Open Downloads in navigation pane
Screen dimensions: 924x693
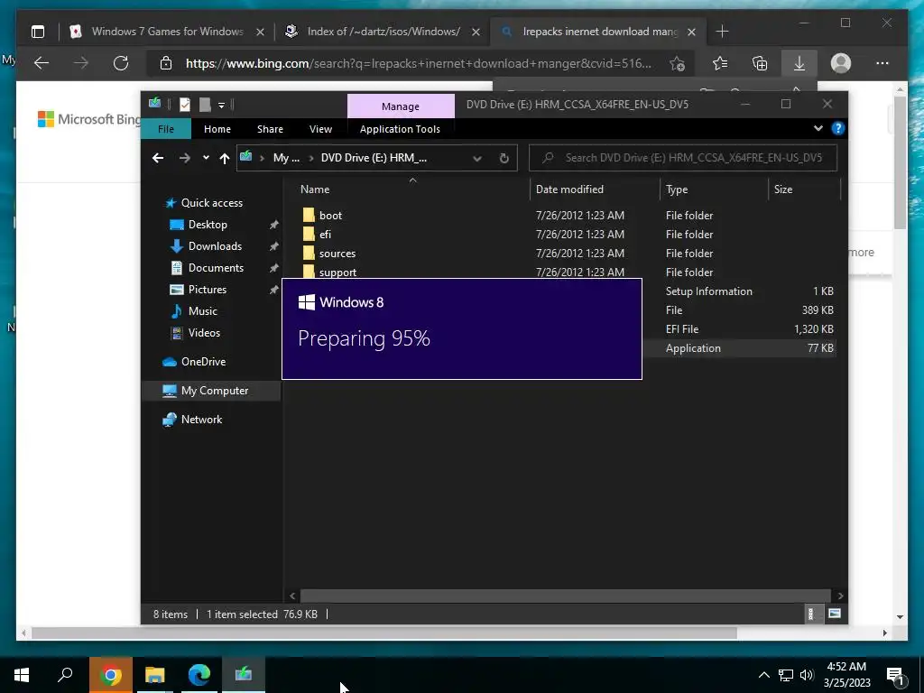(215, 246)
